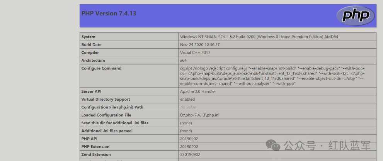The height and width of the screenshot is (161, 383).
Task: Click the cscript configure command text
Action: (x=272, y=76)
